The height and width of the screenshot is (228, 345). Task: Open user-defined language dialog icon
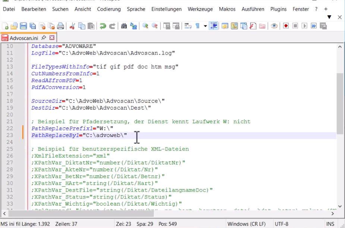(x=225, y=26)
